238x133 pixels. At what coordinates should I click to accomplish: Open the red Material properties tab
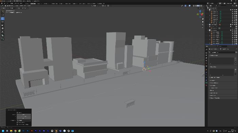click(206, 85)
